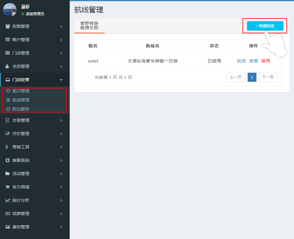Open the 素材管理 menu item

[x=35, y=227]
